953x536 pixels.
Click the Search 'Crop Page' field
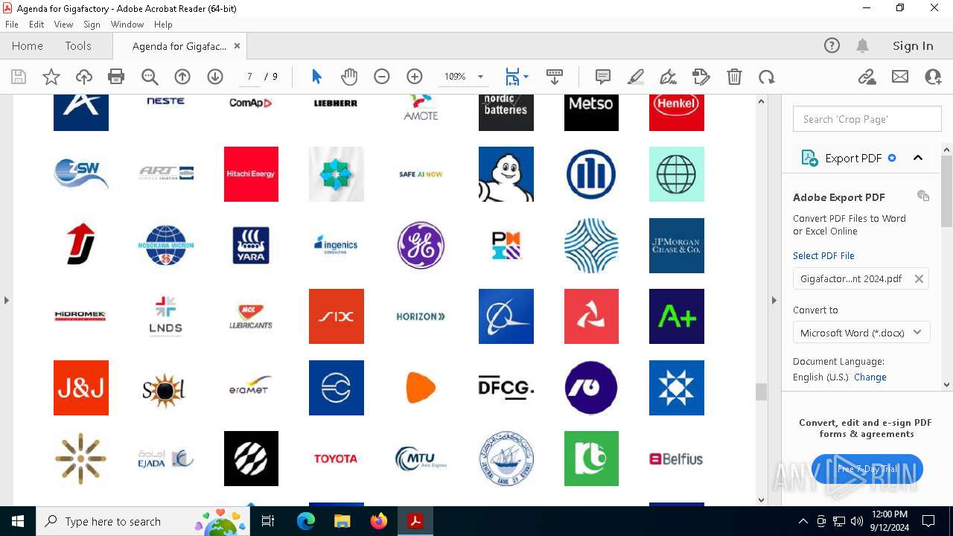click(x=867, y=119)
